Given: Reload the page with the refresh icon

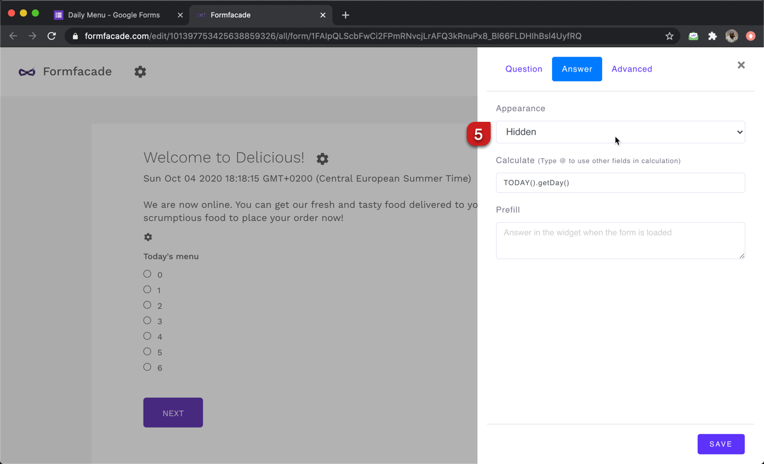Looking at the screenshot, I should tap(51, 36).
